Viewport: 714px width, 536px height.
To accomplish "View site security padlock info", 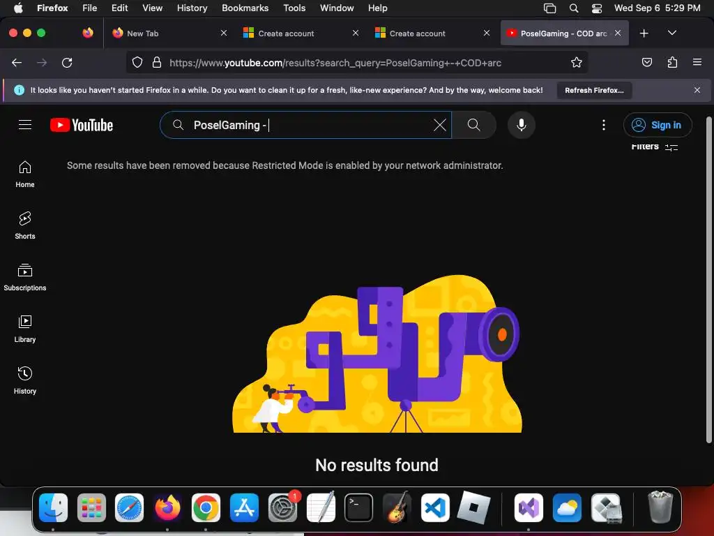I will coord(157,62).
